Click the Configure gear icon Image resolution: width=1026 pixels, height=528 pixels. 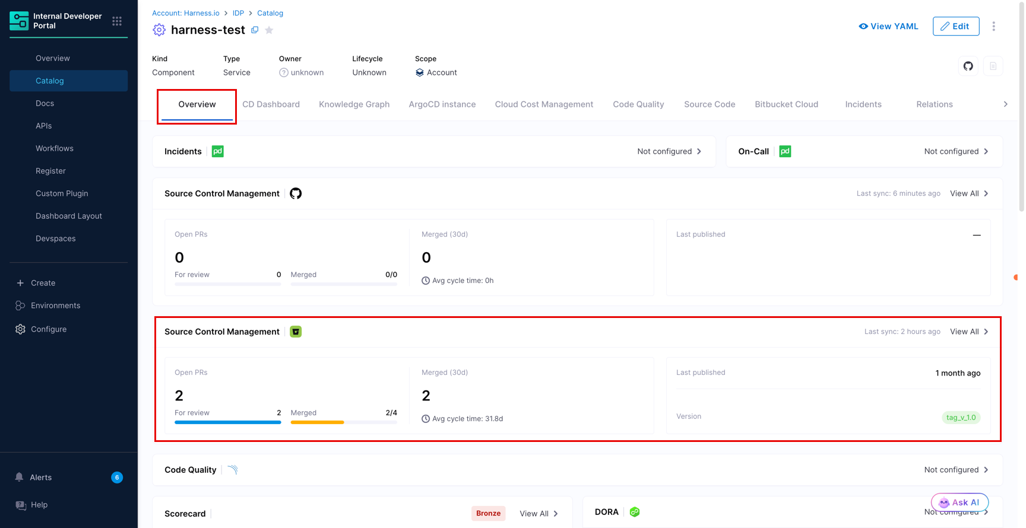pyautogui.click(x=20, y=329)
